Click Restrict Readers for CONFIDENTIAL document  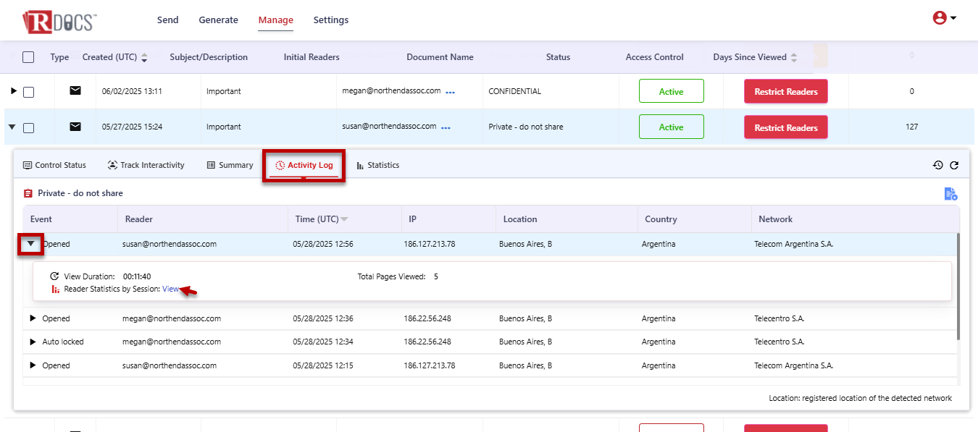[785, 92]
